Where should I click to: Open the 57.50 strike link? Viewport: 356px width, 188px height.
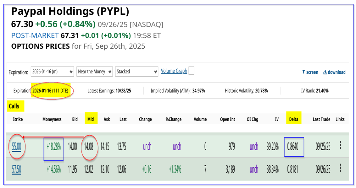17,169
